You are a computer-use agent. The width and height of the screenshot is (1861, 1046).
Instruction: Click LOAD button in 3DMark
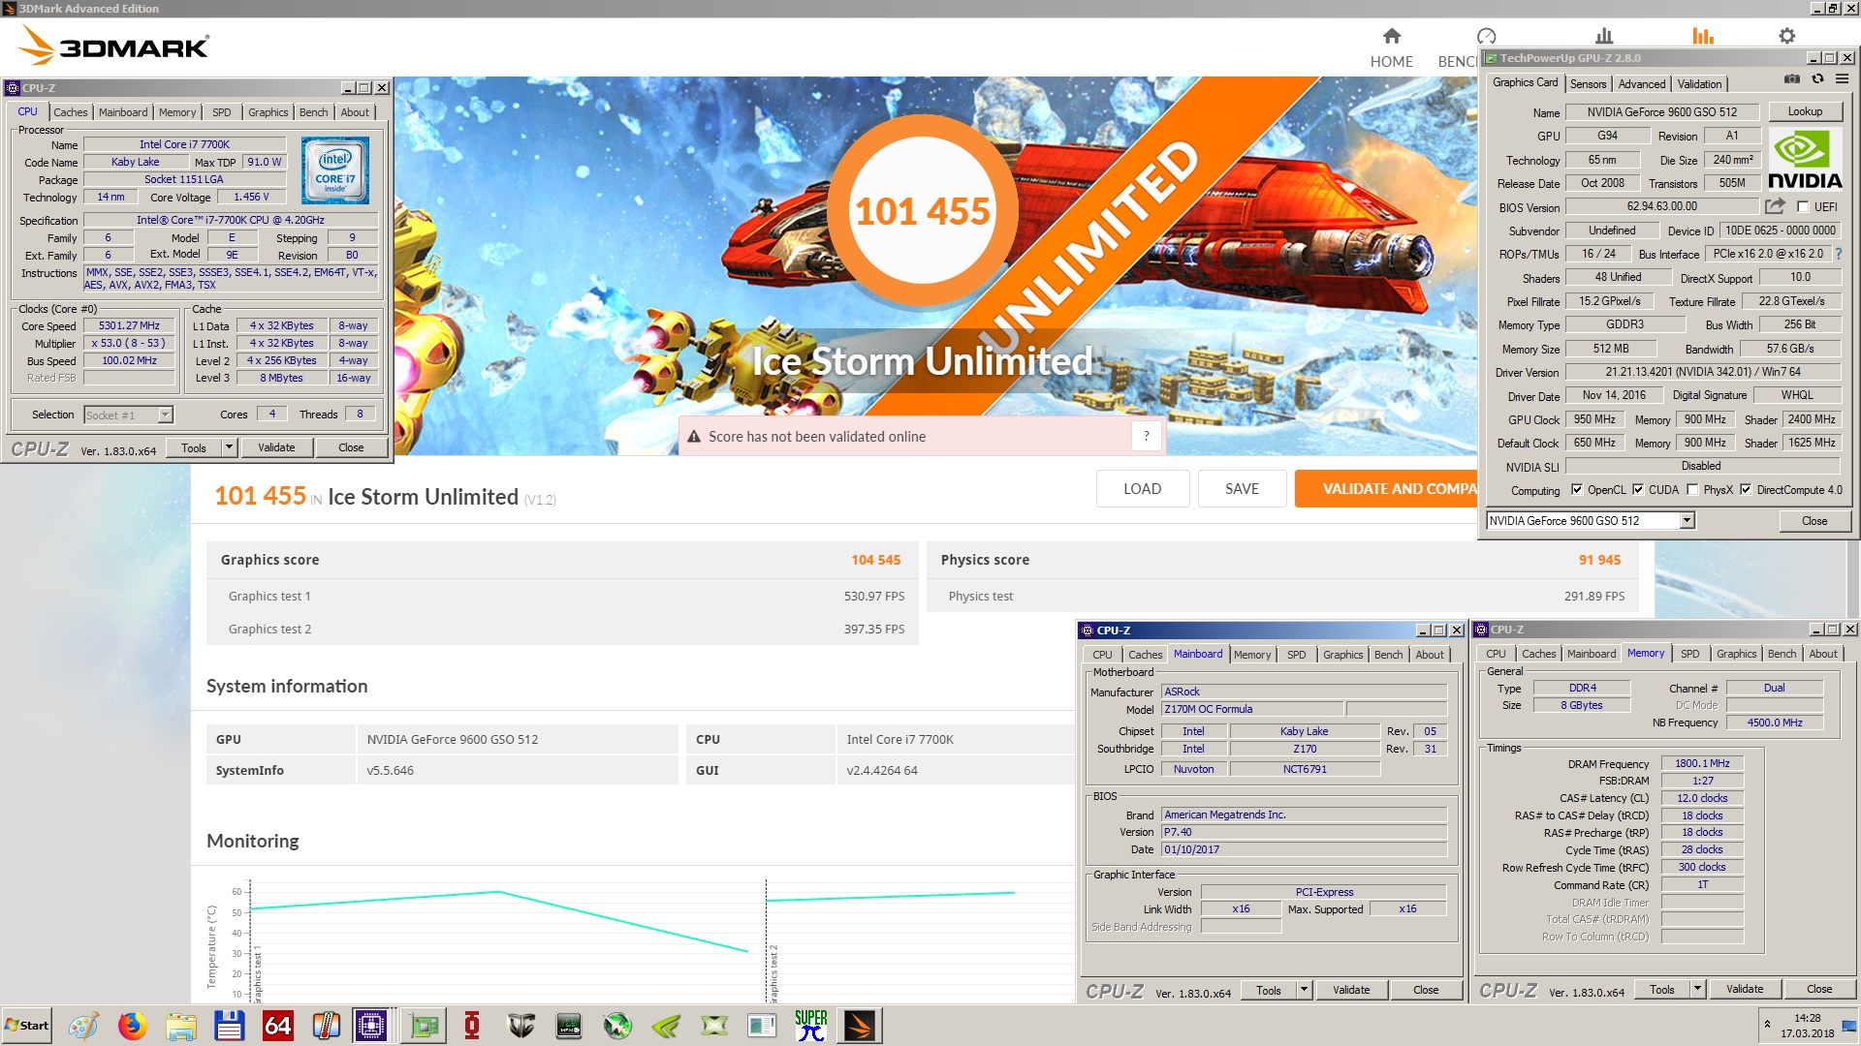click(x=1142, y=489)
